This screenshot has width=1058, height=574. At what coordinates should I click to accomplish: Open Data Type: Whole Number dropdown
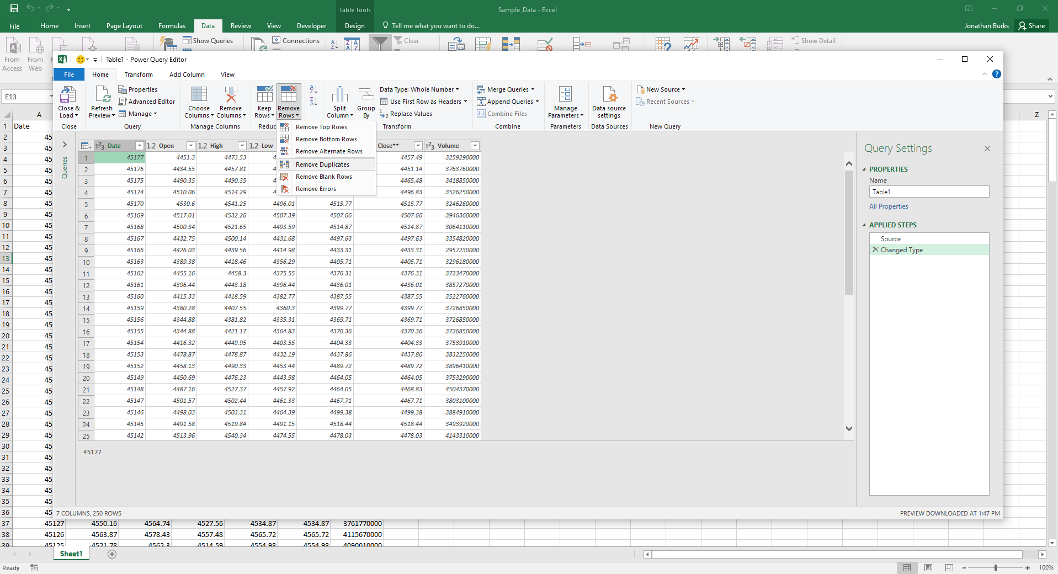[419, 89]
